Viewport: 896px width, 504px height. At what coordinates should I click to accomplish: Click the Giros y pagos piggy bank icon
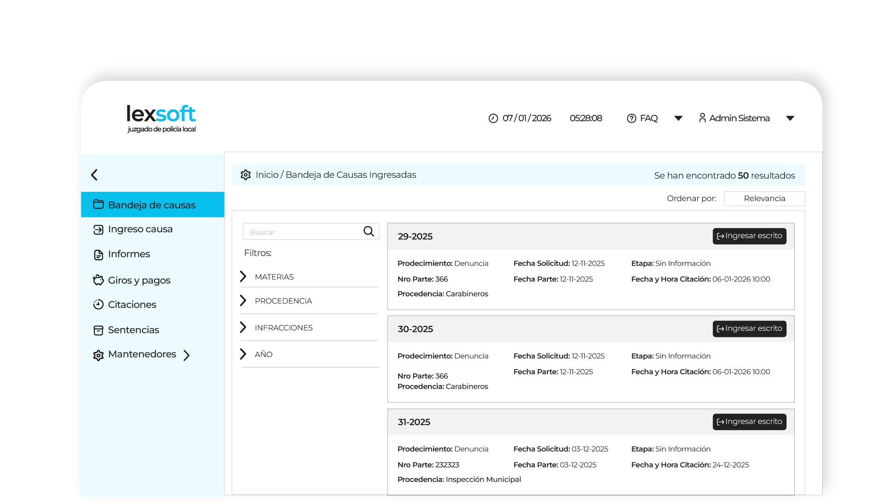pos(98,280)
